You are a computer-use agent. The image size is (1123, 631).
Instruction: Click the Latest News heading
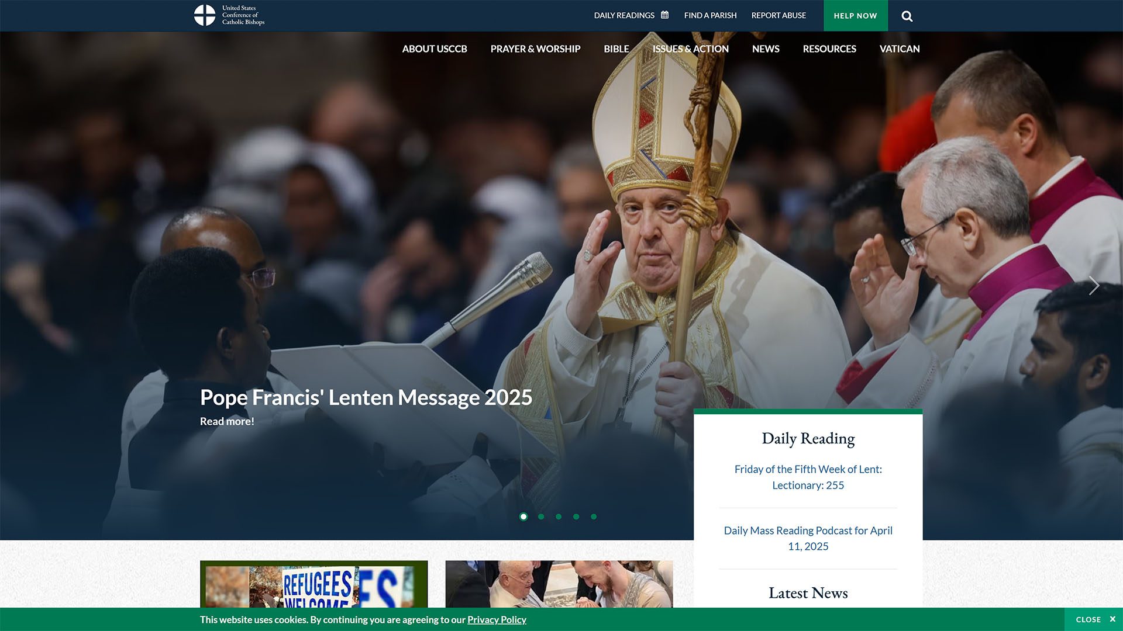point(808,593)
